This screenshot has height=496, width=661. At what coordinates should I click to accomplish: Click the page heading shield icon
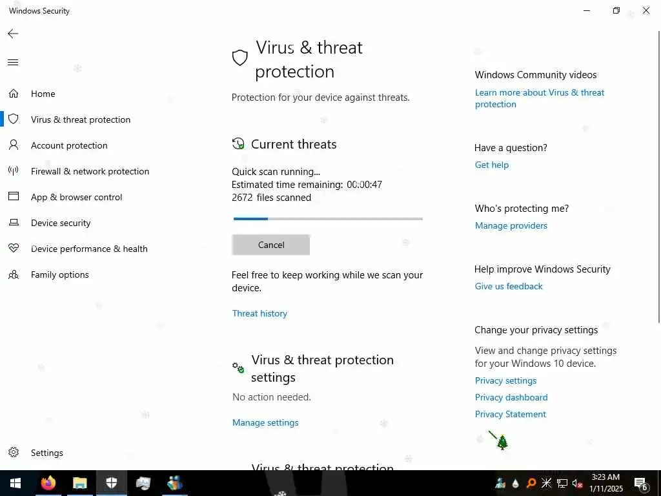pyautogui.click(x=240, y=57)
